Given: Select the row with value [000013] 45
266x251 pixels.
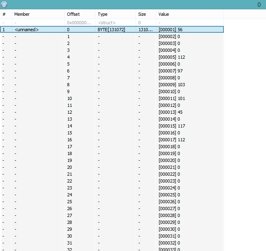Looking at the screenshot, I should [170, 112].
